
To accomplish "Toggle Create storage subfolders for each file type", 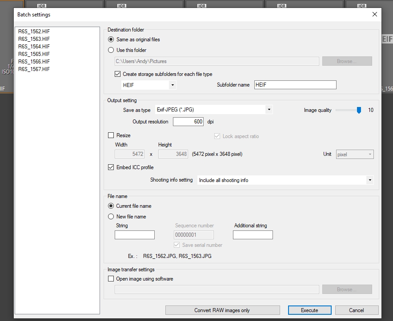I will tap(117, 74).
